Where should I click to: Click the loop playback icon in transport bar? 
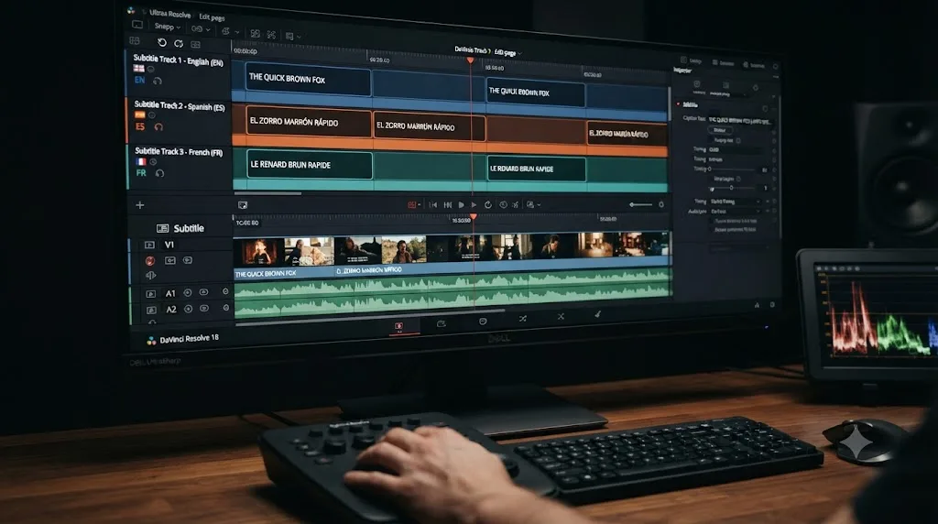click(x=488, y=204)
